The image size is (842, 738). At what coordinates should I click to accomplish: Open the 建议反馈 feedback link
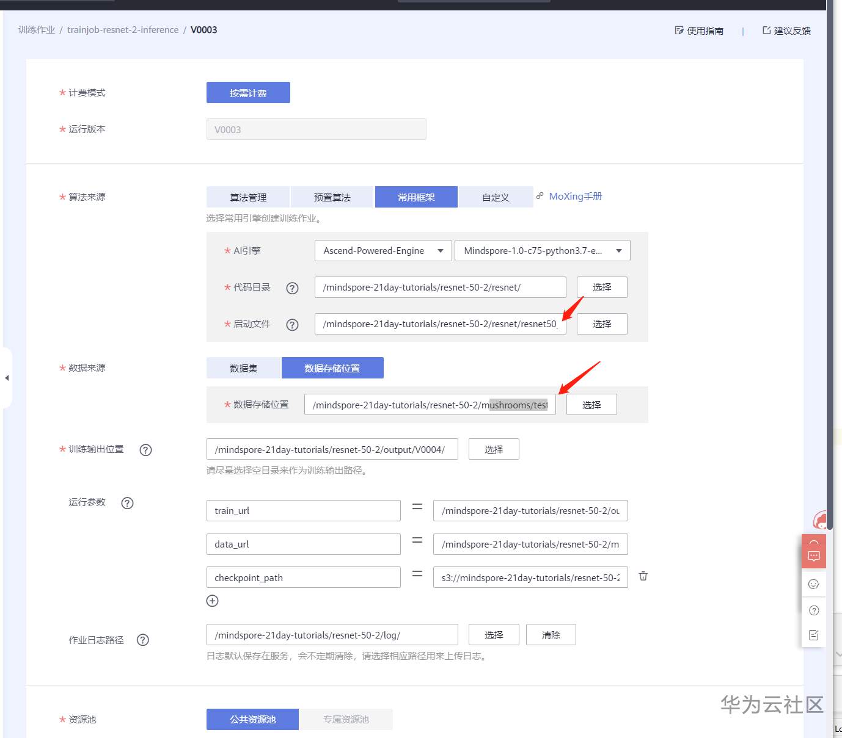pyautogui.click(x=786, y=31)
